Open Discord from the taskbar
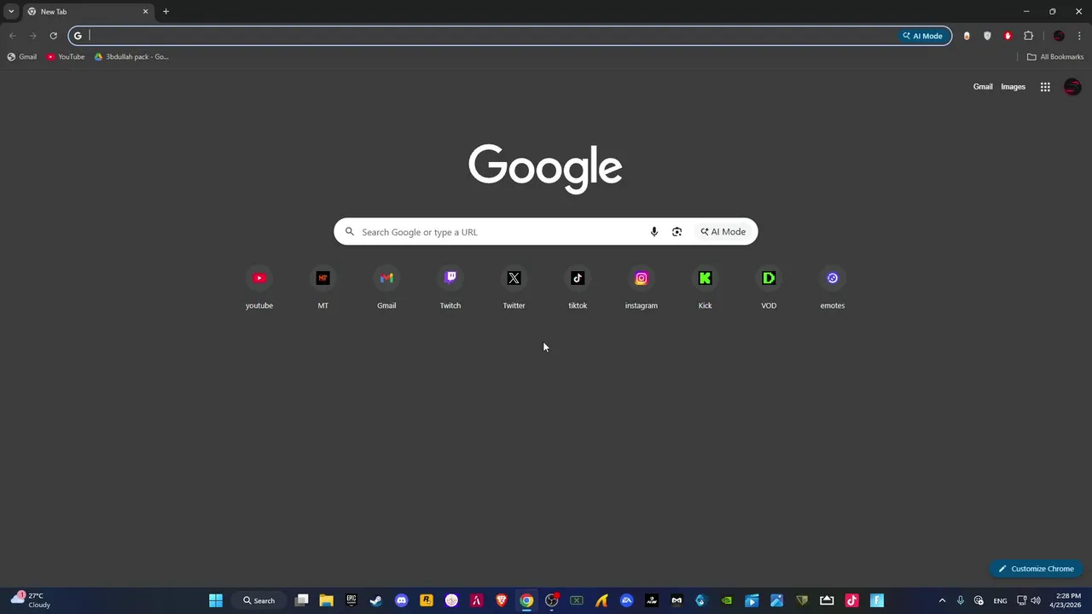This screenshot has width=1092, height=614. click(x=401, y=600)
